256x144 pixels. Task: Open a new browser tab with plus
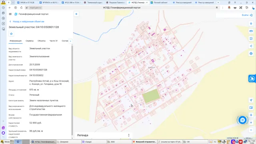click(218, 2)
